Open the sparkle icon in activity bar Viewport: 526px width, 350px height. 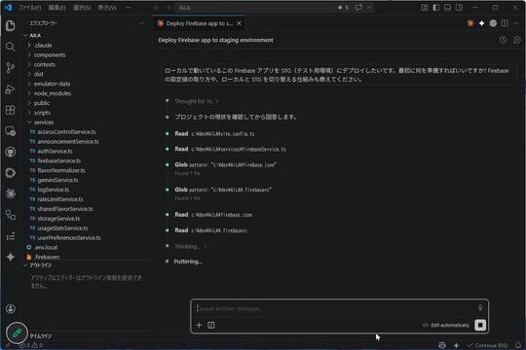[11, 257]
